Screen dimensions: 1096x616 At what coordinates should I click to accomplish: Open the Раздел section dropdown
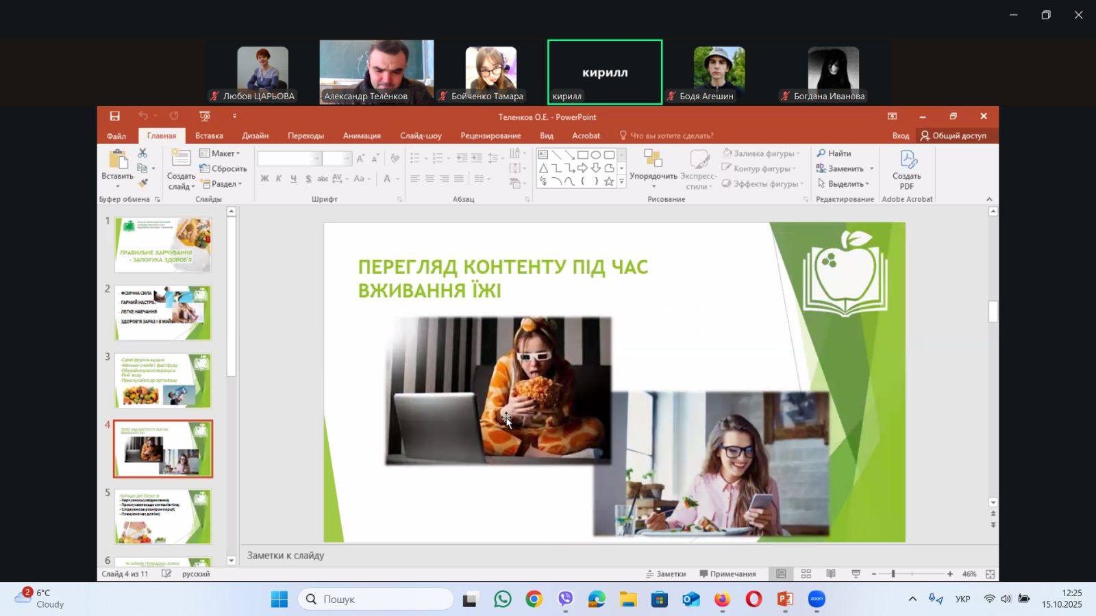(222, 184)
